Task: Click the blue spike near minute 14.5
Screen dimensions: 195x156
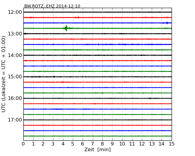Action: click(x=167, y=23)
